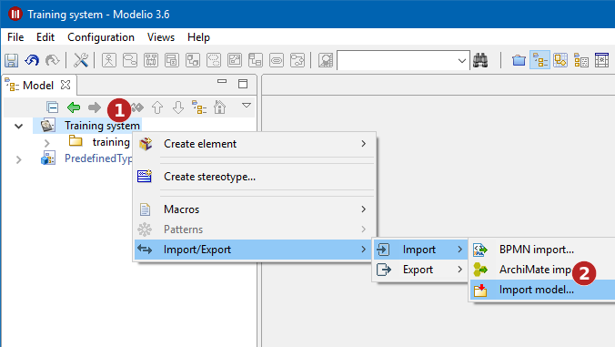
Task: Click the Save icon in toolbar
Action: (12, 60)
